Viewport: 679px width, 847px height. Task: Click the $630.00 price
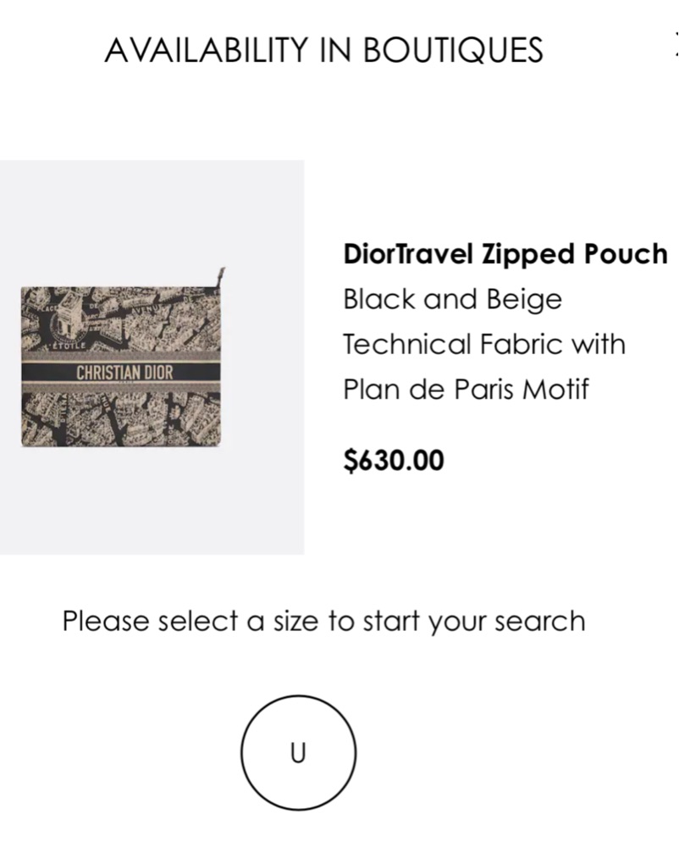(x=393, y=460)
